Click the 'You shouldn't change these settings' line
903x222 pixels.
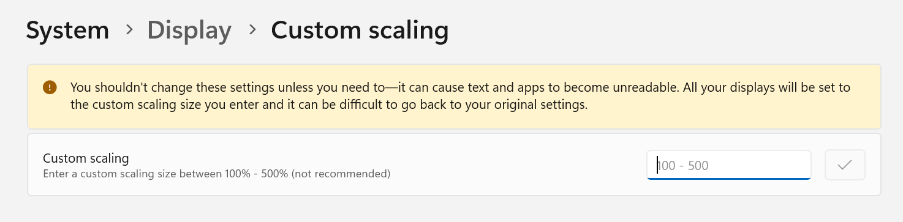[x=460, y=87]
